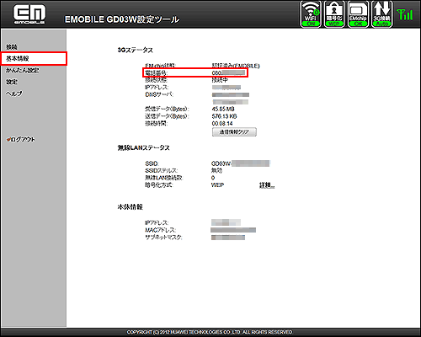The height and width of the screenshot is (337, 421).
Task: Click the 受信データ(Bytes) label
Action: coord(167,109)
